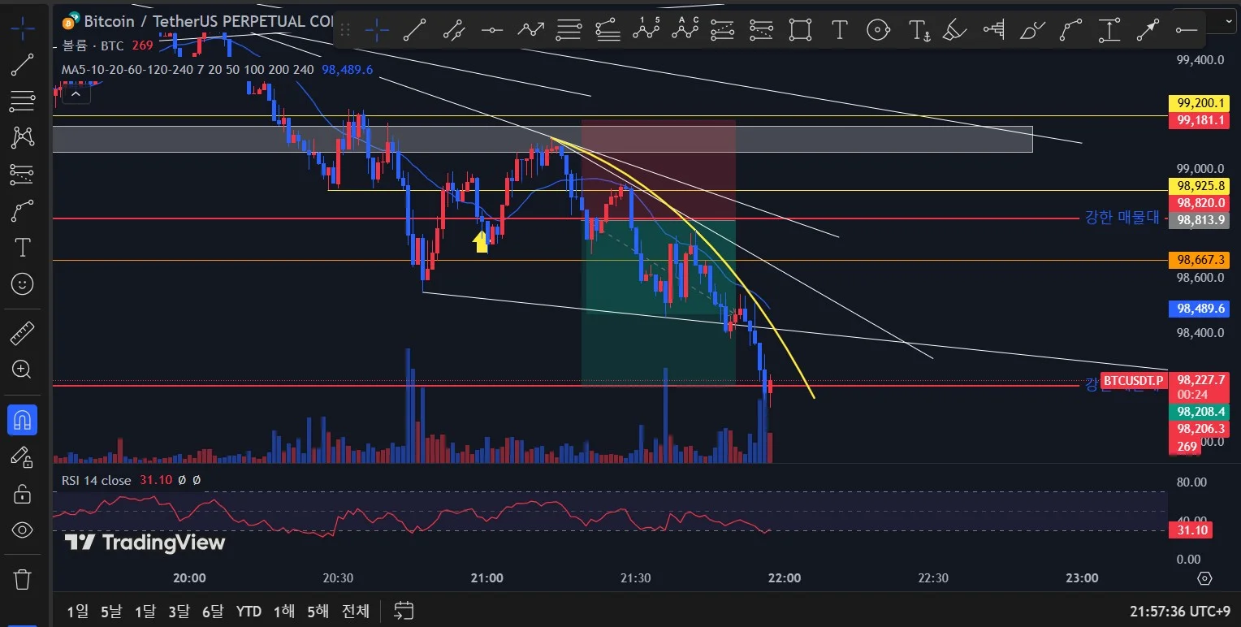Open the long position forecasting tools in sidebar

click(23, 173)
